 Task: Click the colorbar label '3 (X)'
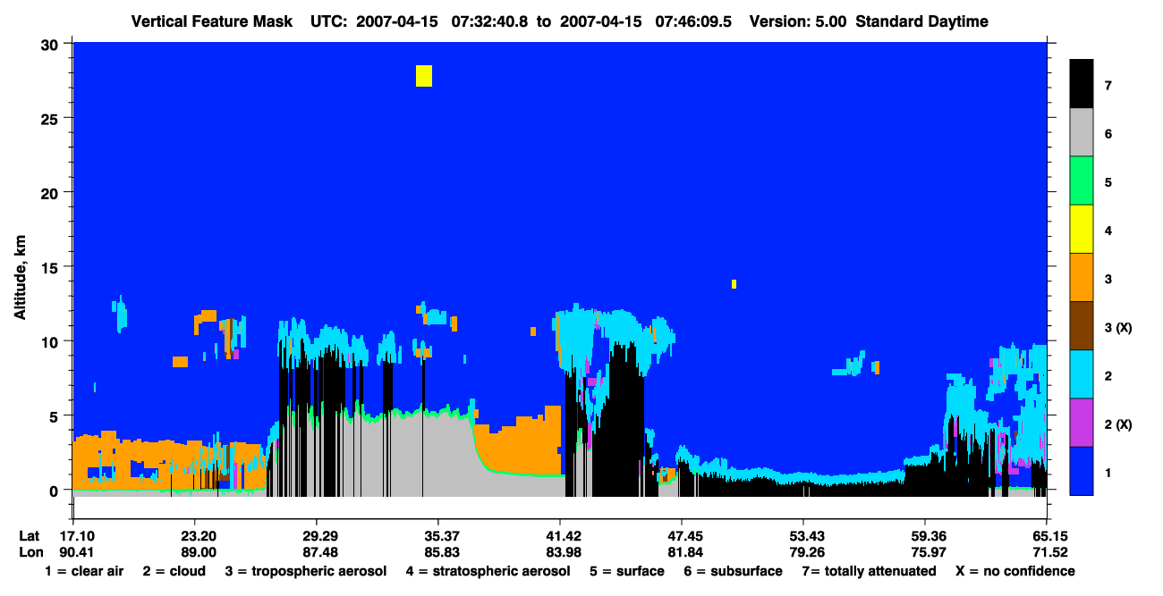pos(1118,328)
